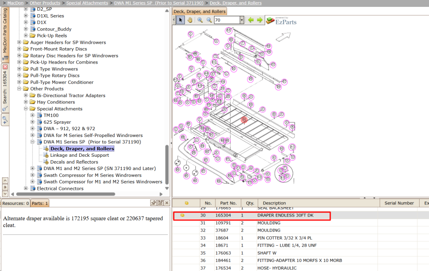The width and height of the screenshot is (429, 271).
Task: Collapse DWA M1 Series SP Prior to Serial node
Action: [32, 142]
